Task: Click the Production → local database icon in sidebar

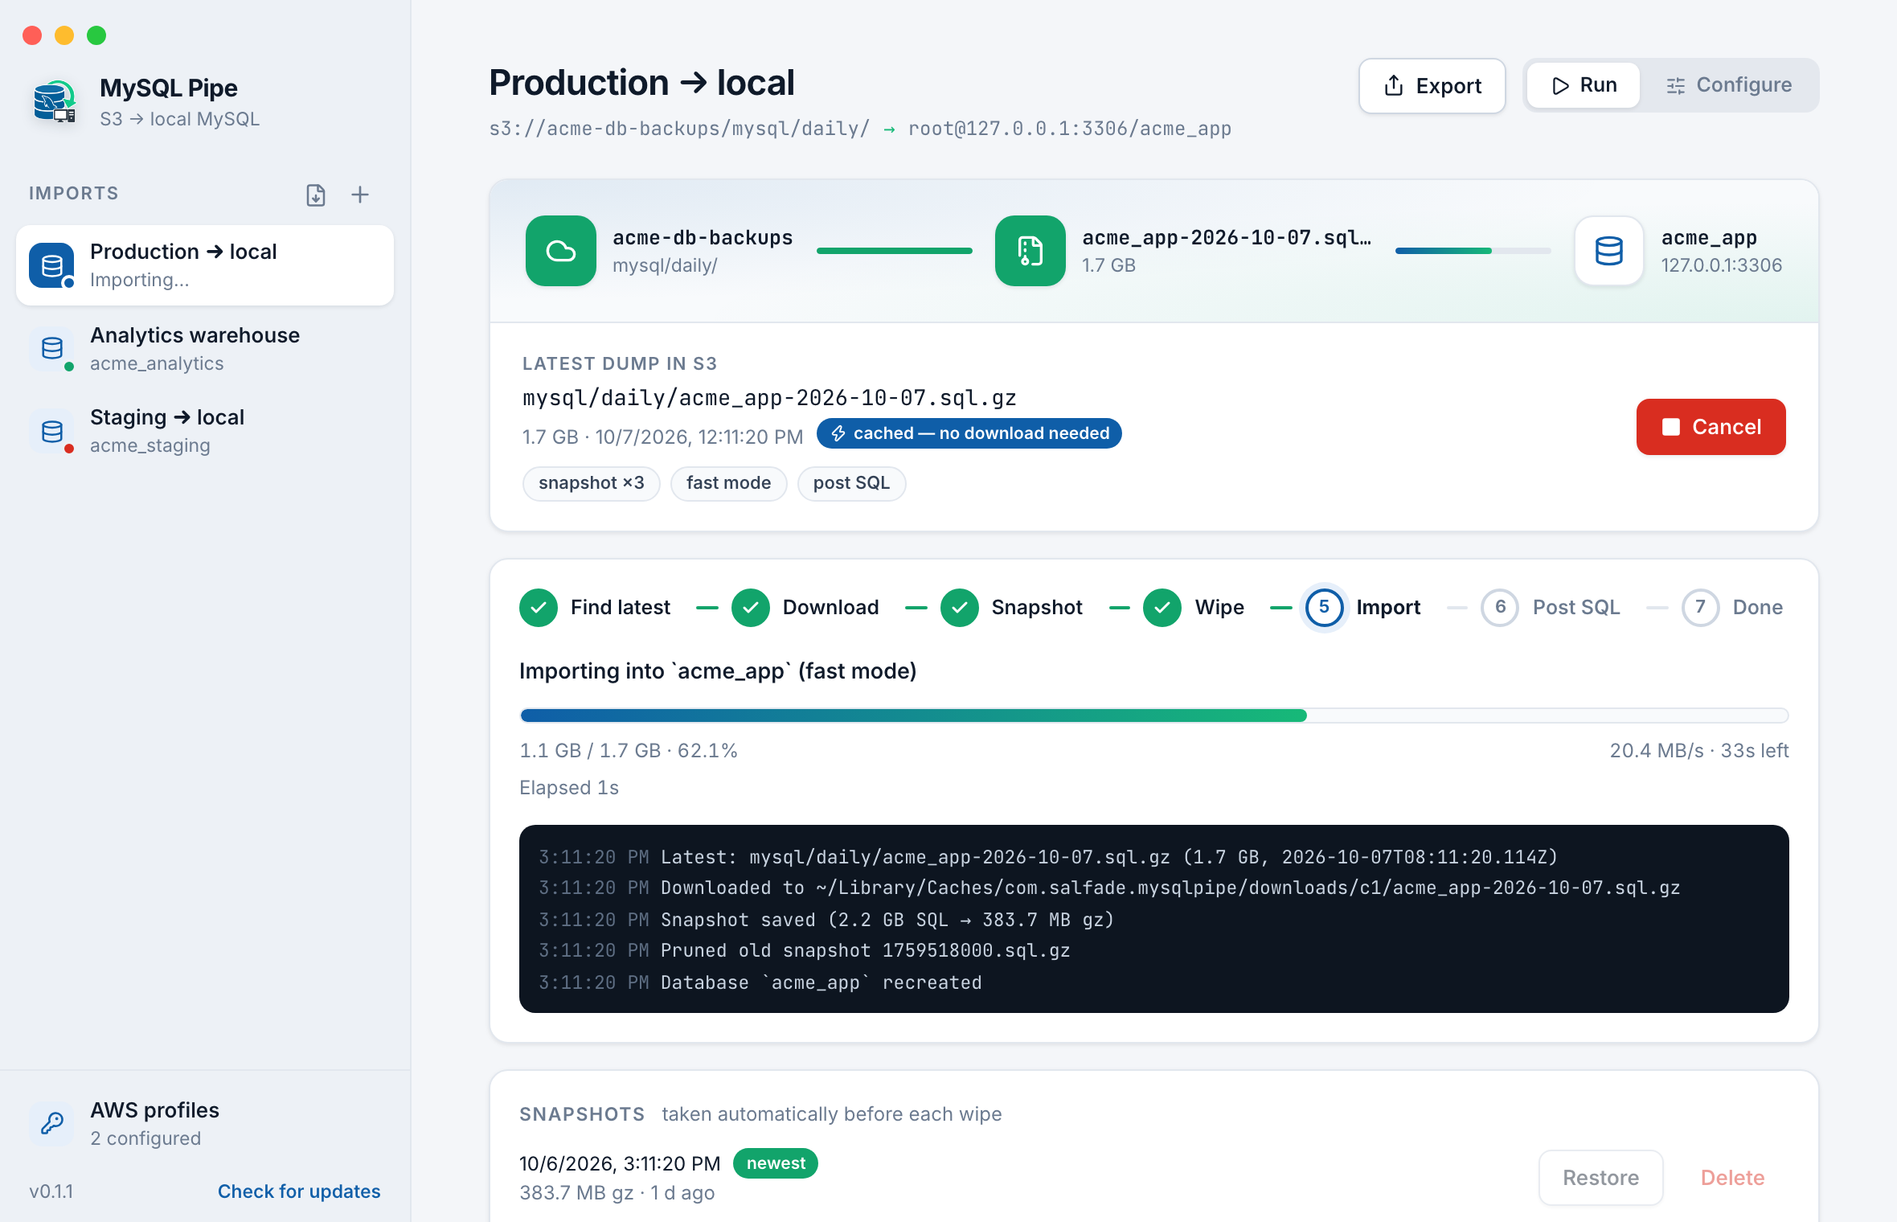Action: pos(52,265)
